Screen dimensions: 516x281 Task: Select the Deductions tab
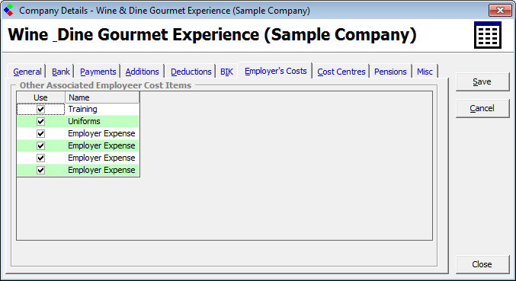click(x=191, y=72)
